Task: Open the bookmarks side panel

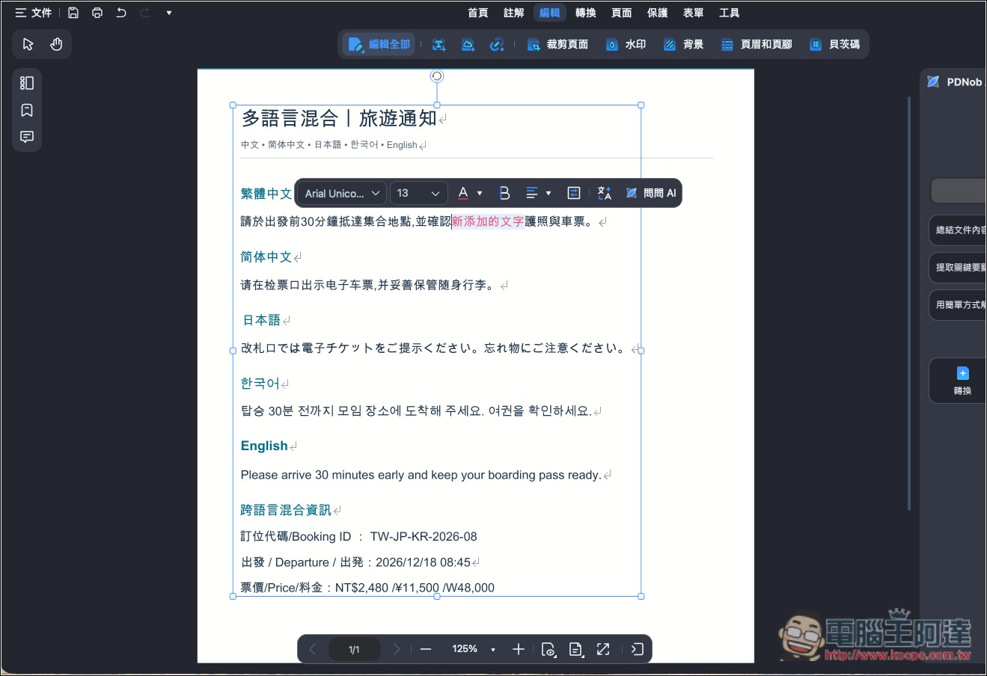Action: point(27,110)
